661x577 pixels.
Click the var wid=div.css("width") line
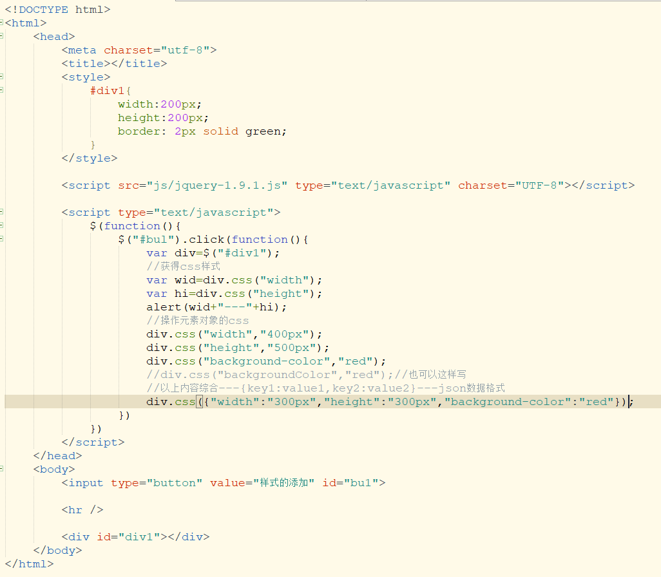coord(234,280)
